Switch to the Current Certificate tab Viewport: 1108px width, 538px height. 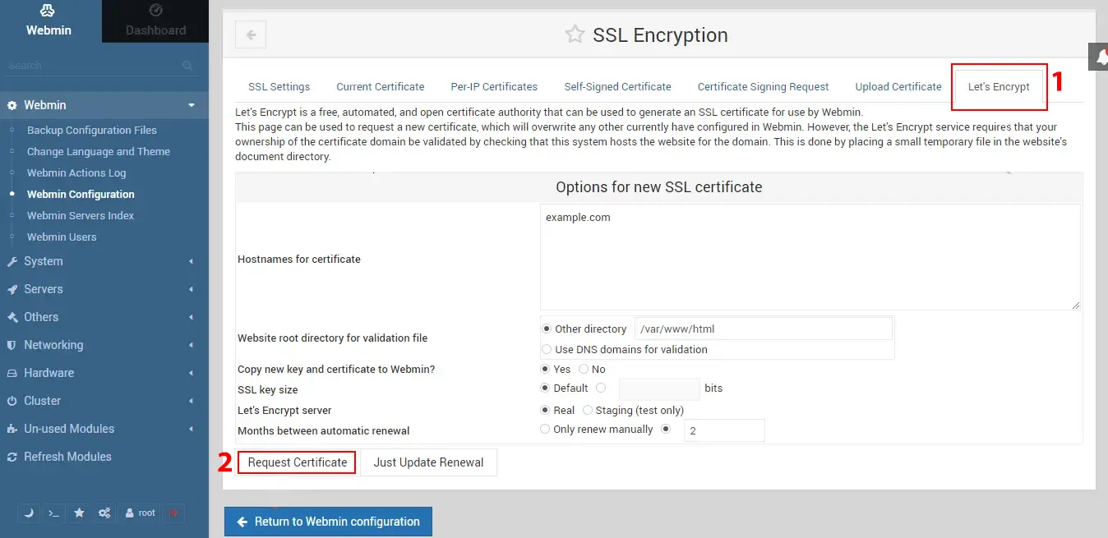(x=381, y=86)
